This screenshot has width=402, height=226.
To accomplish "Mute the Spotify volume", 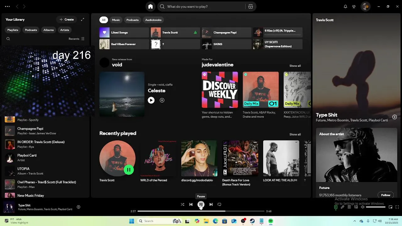I will (363, 207).
